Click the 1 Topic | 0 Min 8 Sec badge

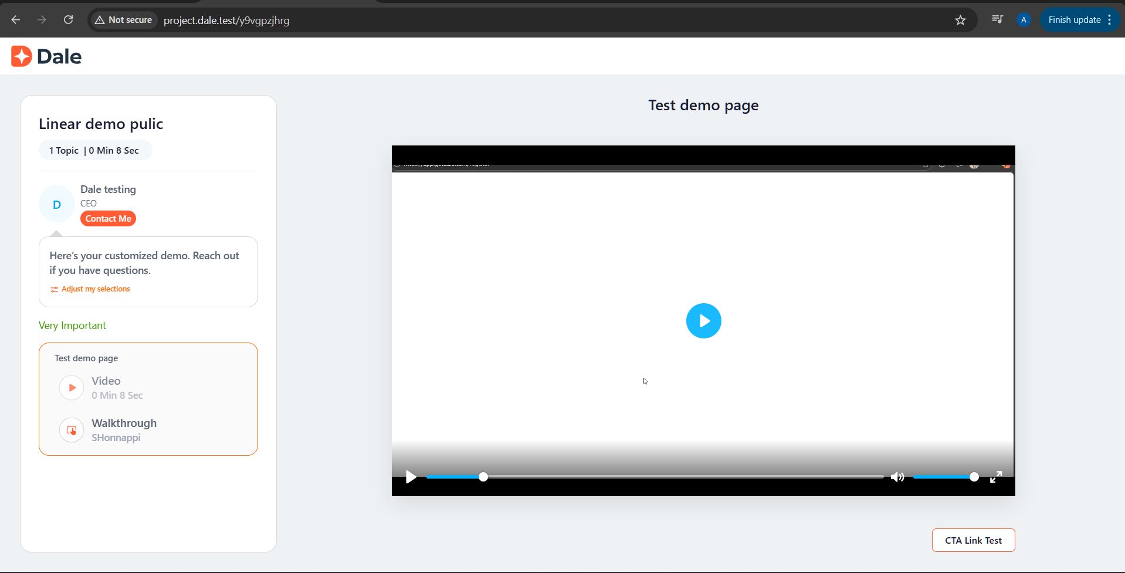click(95, 150)
